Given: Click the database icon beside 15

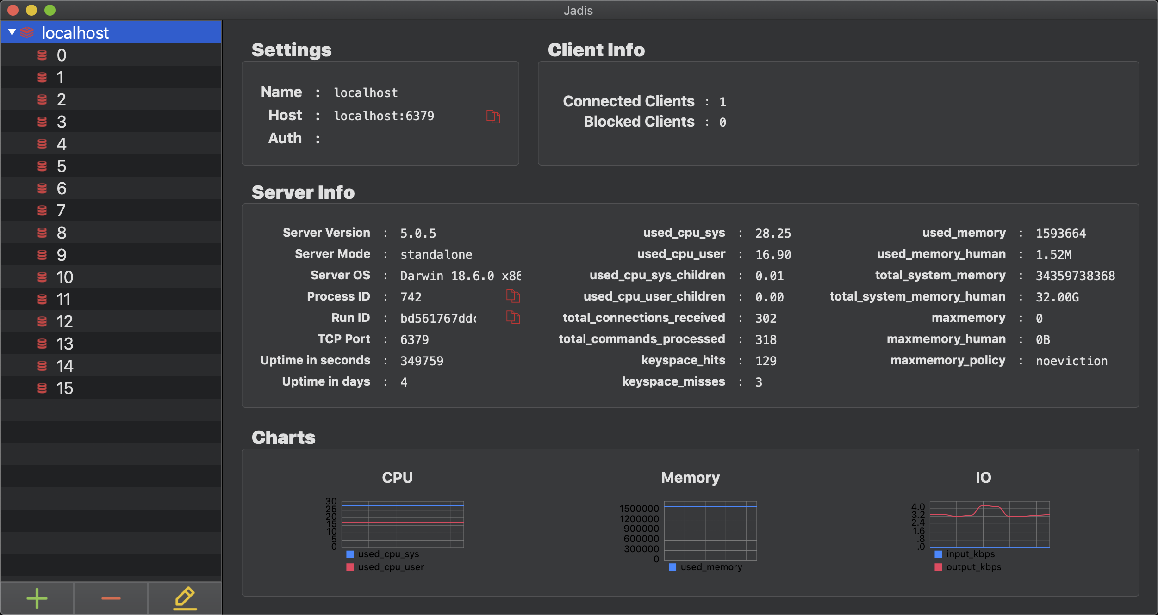Looking at the screenshot, I should (x=42, y=388).
